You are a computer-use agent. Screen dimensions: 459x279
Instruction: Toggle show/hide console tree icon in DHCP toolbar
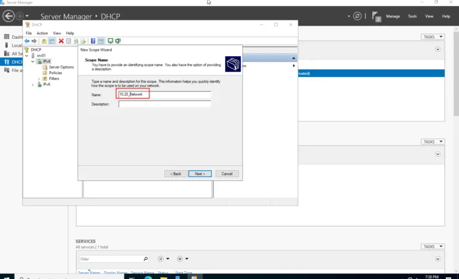pos(52,41)
